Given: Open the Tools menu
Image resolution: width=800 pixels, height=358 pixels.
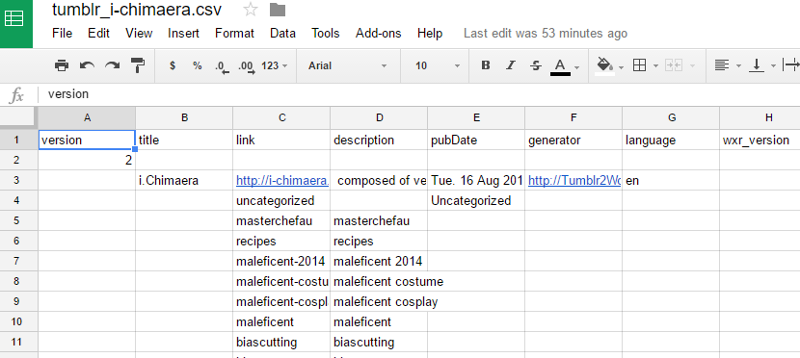Looking at the screenshot, I should [326, 34].
